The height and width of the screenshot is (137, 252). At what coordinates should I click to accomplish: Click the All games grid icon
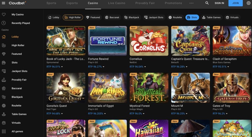pyautogui.click(x=4, y=131)
